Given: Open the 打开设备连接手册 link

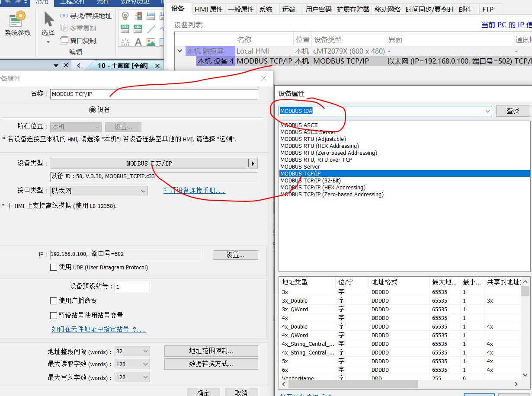Looking at the screenshot, I should pos(194,191).
